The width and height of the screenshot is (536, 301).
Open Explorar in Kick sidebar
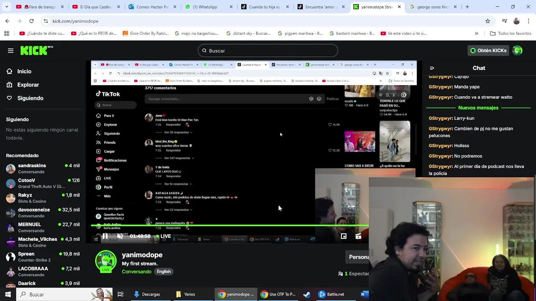pyautogui.click(x=28, y=85)
